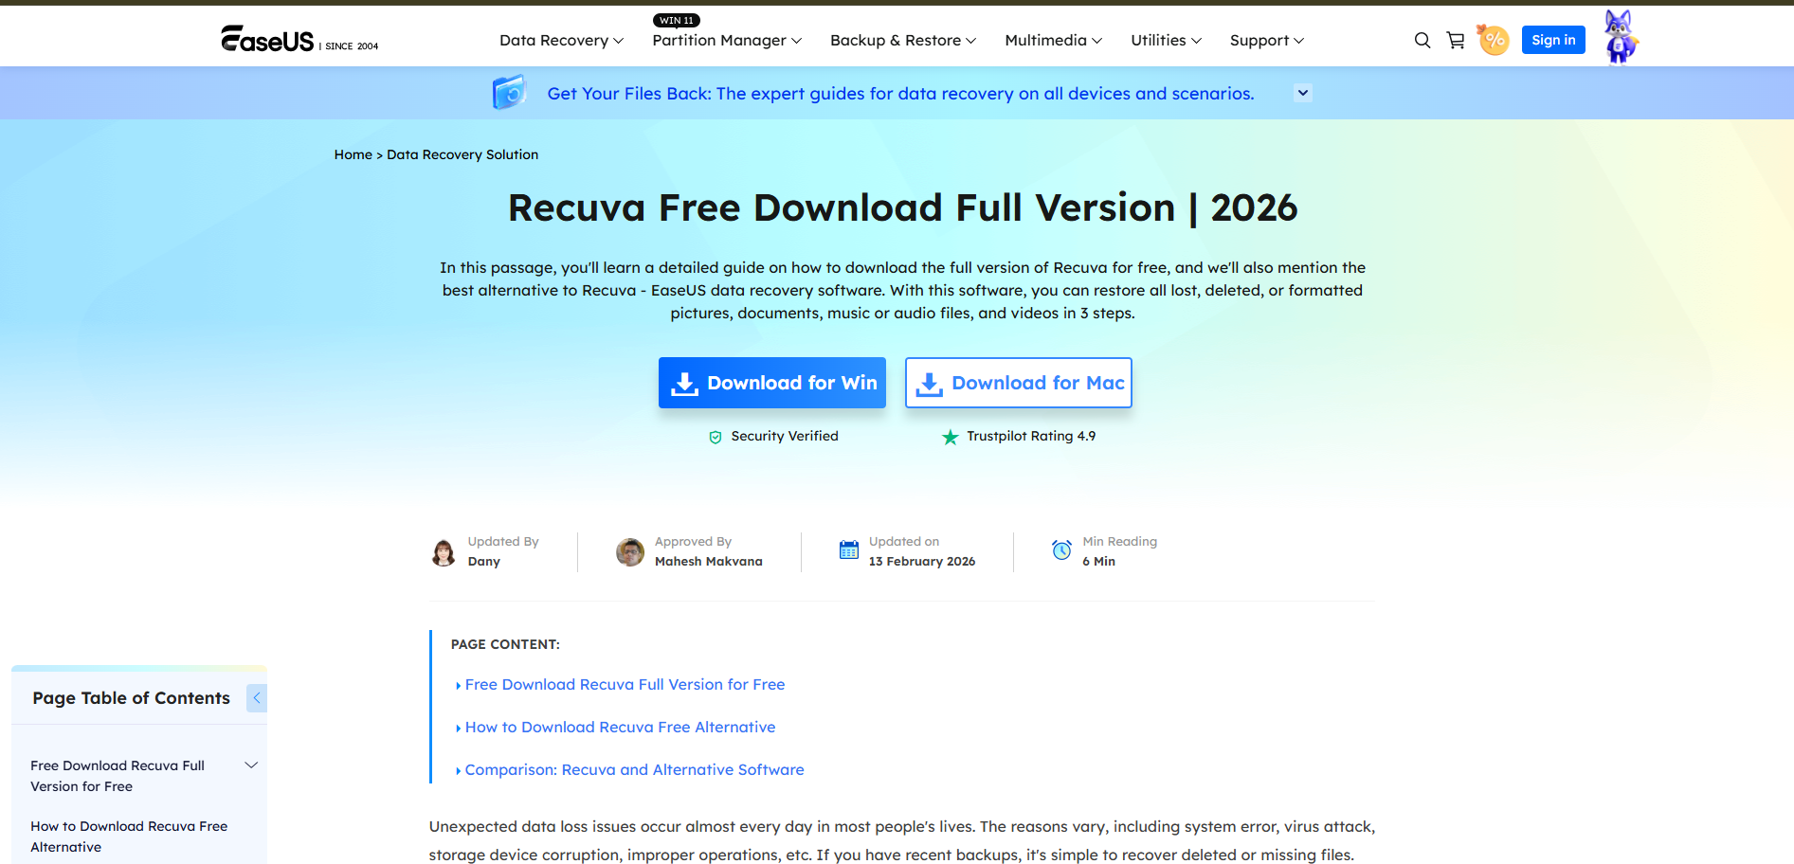Click Dany's author avatar

(x=444, y=552)
